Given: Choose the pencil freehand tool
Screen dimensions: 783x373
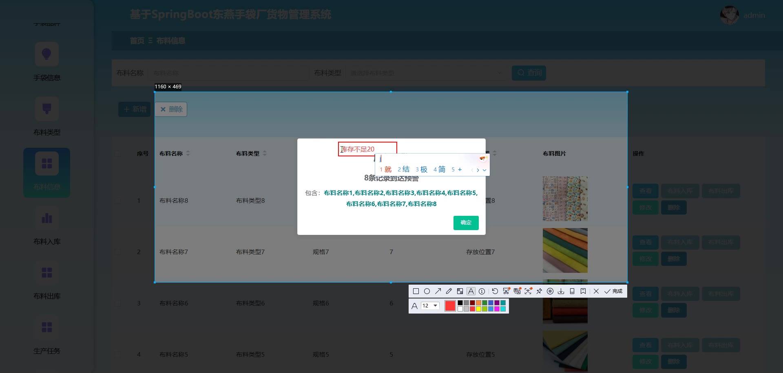Looking at the screenshot, I should click(x=449, y=291).
